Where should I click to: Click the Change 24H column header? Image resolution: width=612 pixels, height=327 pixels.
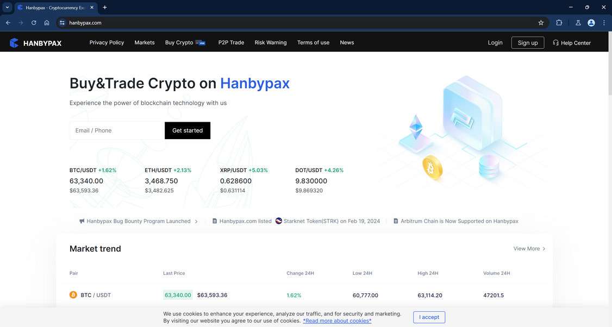pyautogui.click(x=300, y=273)
